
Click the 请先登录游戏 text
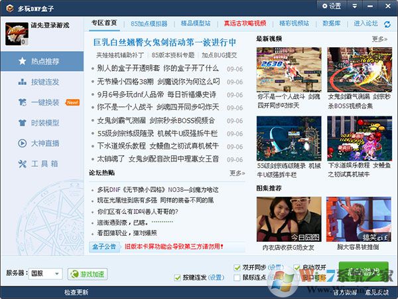(x=50, y=25)
